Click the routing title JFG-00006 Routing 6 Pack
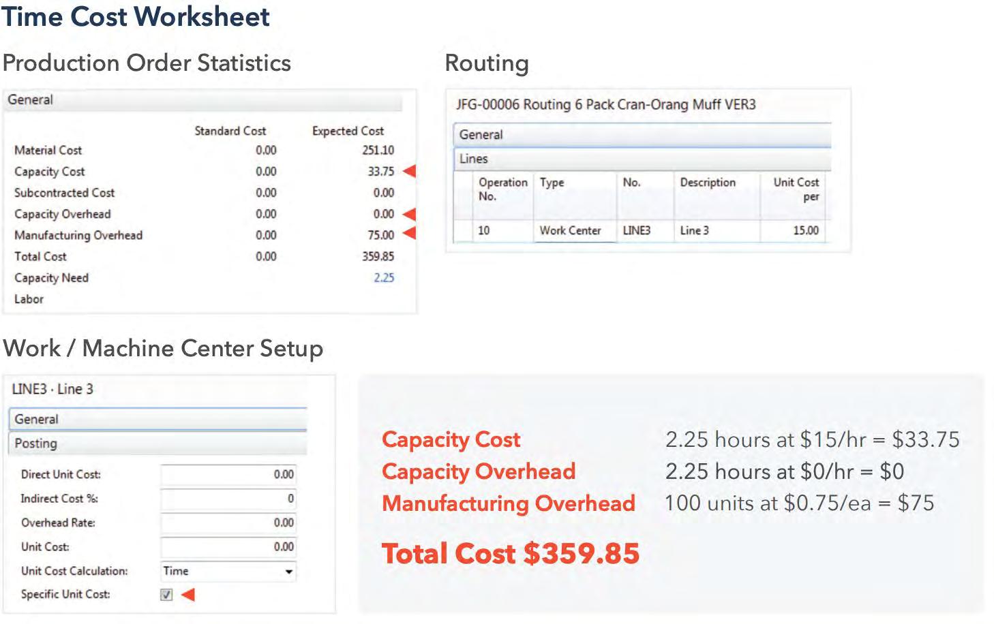994x624 pixels. pyautogui.click(x=605, y=104)
